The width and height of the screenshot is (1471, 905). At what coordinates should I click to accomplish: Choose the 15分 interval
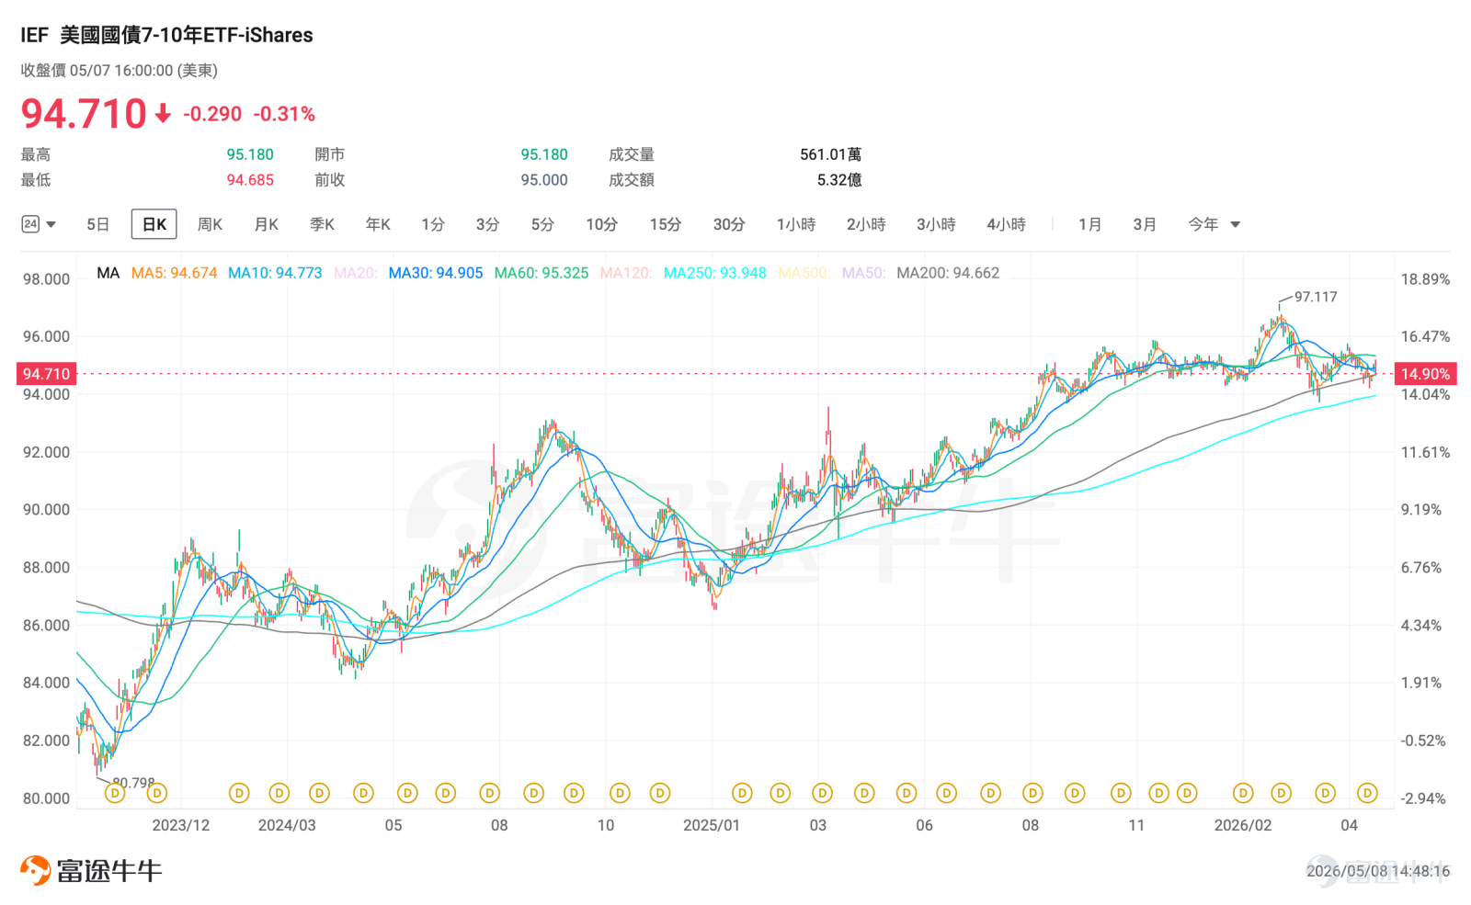click(666, 224)
